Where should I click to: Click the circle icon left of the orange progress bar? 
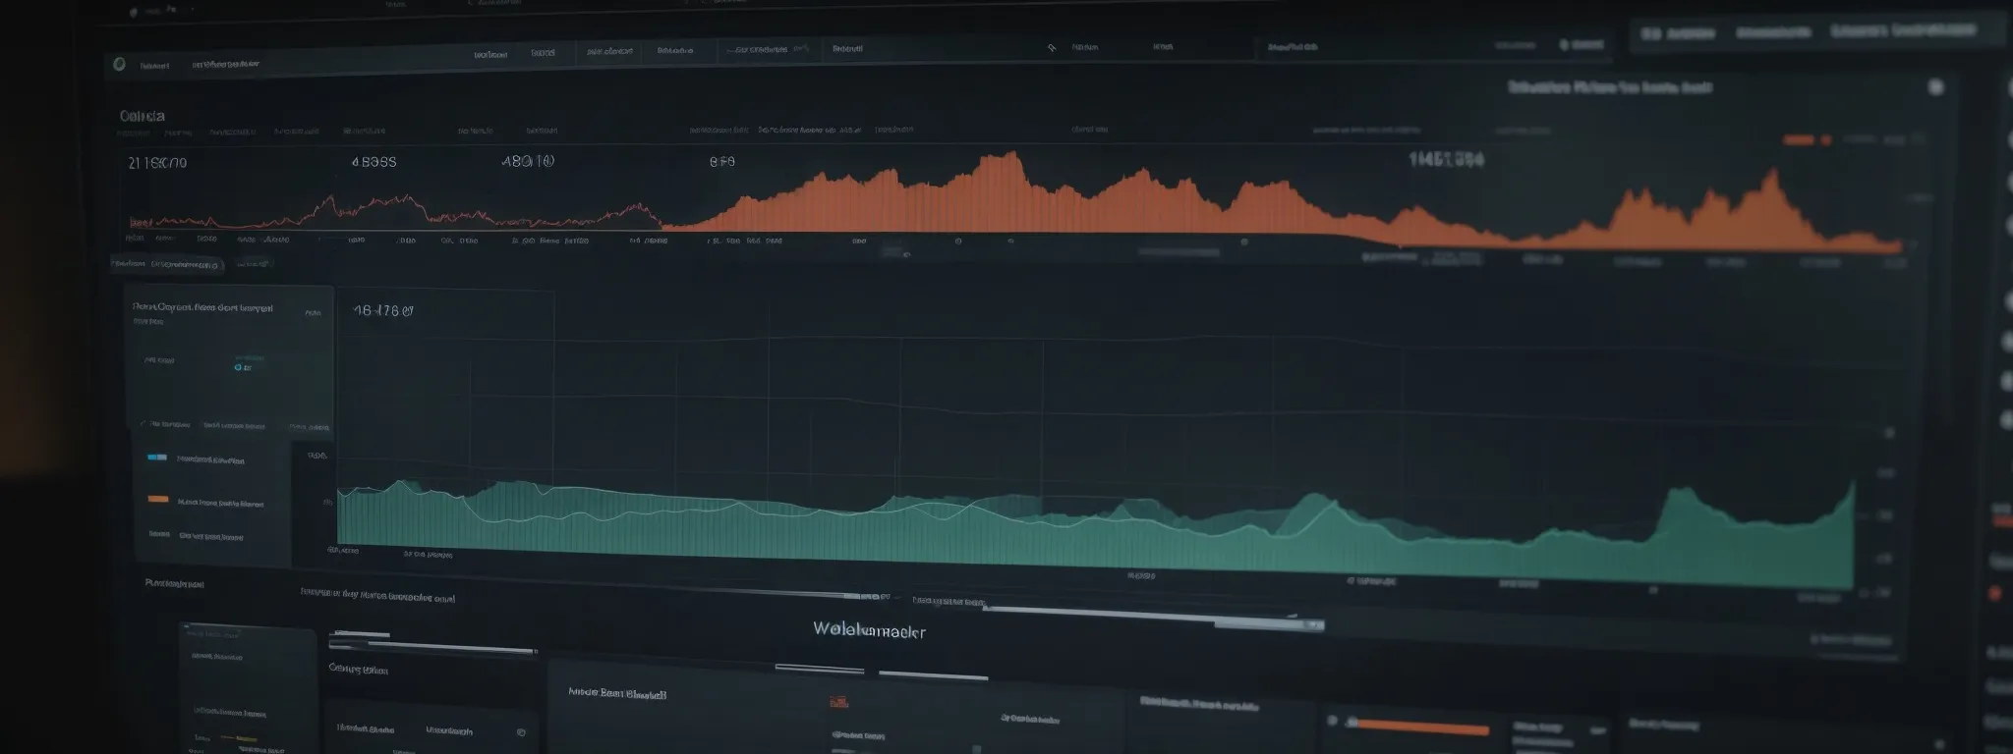1333,723
